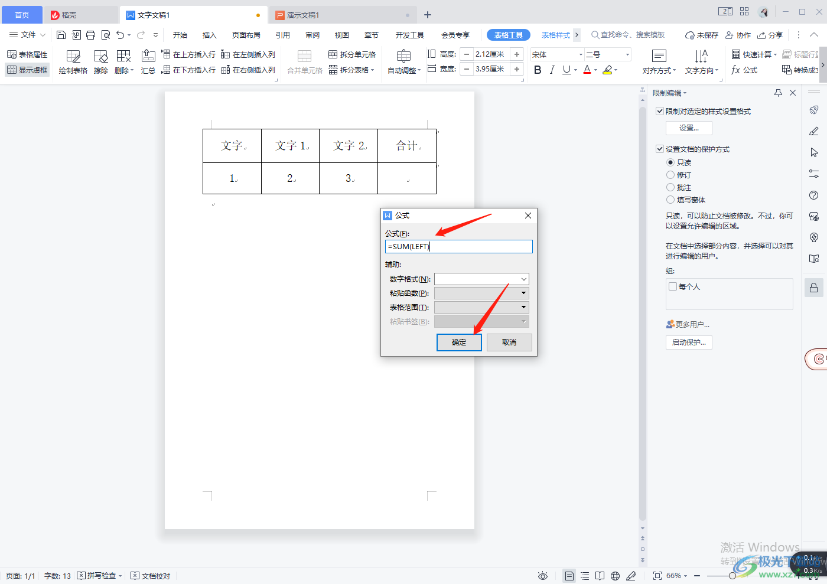Insert column right with 在右侧插入列
The height and width of the screenshot is (584, 827).
pyautogui.click(x=248, y=70)
